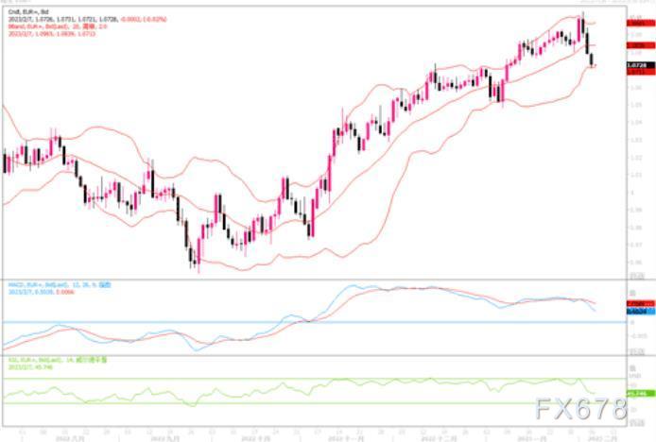This screenshot has height=442, width=656.
Task: Click the green RSI value tag on right axis
Action: (x=641, y=394)
